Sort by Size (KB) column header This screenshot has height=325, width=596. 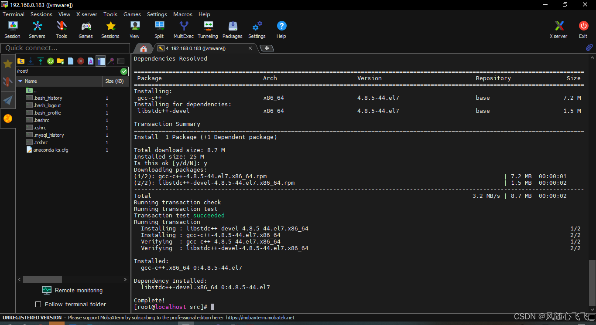click(x=115, y=81)
